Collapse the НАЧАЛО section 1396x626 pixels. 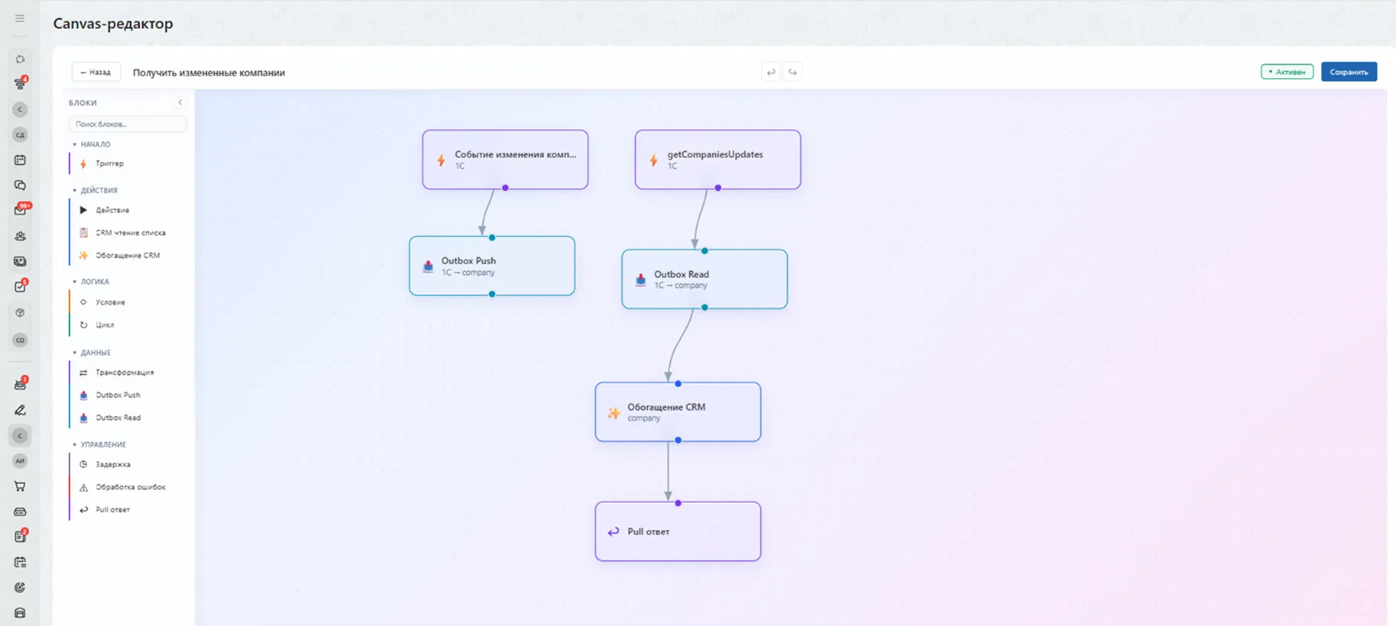(92, 144)
